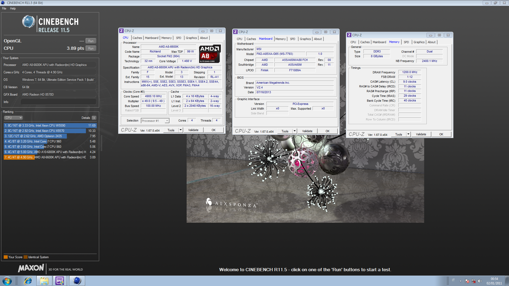This screenshot has width=509, height=286.
Task: Open Internet Explorer from taskbar
Action: click(x=28, y=281)
